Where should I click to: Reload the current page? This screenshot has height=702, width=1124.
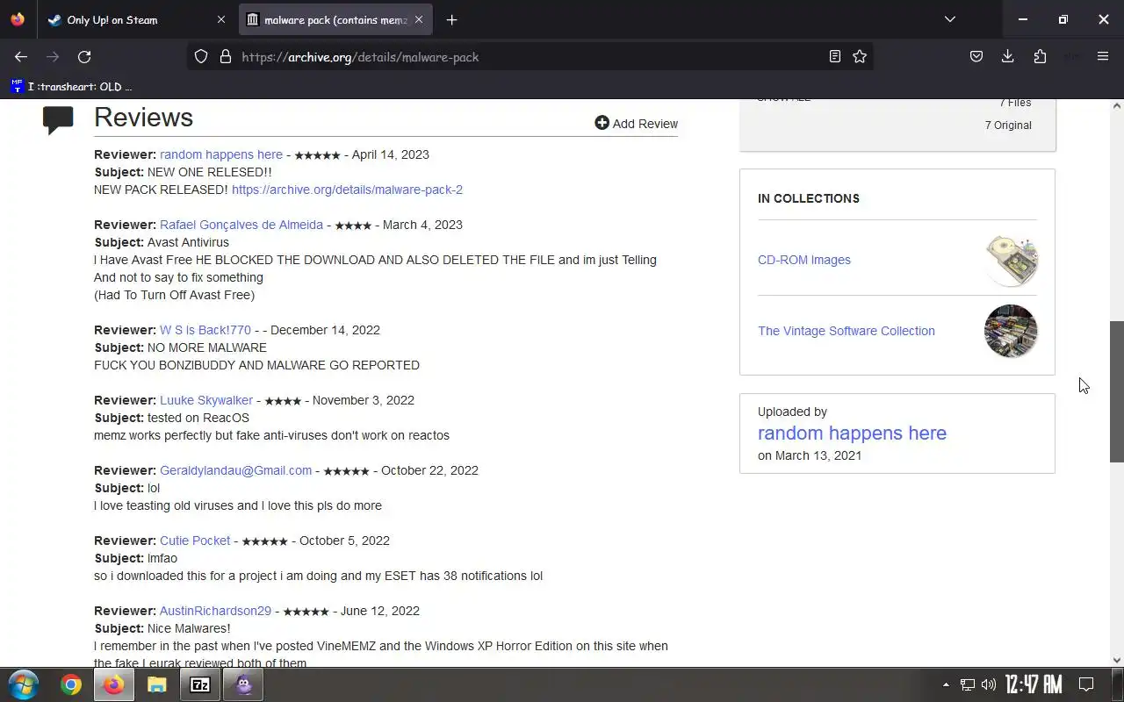coord(84,56)
